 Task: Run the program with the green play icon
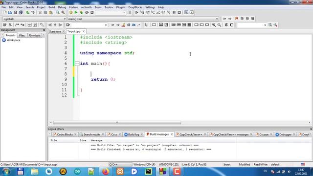point(76,12)
